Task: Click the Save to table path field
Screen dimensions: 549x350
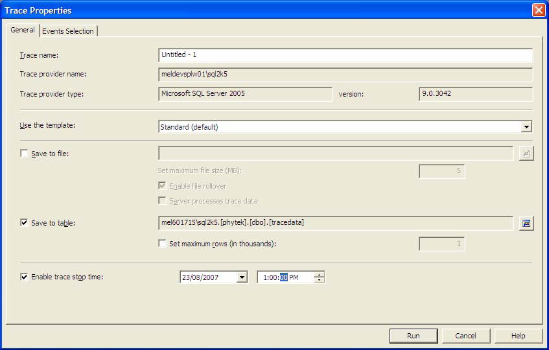Action: 335,223
